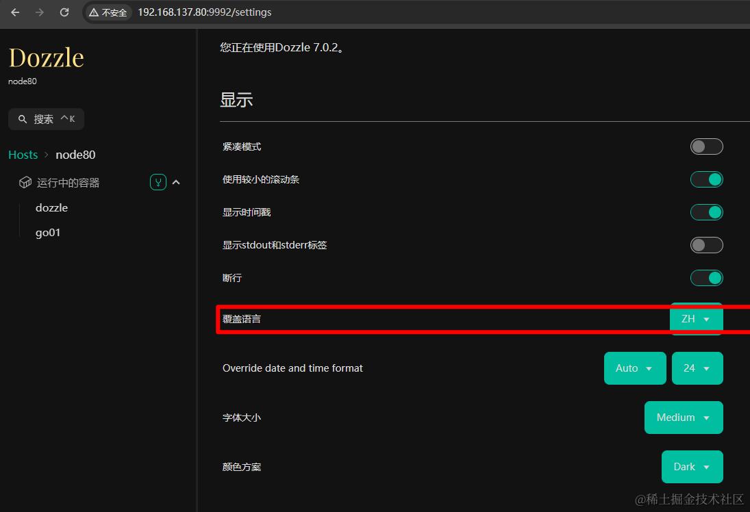Image resolution: width=750 pixels, height=512 pixels.
Task: Open the 不安全 site security warning
Action: (x=108, y=12)
